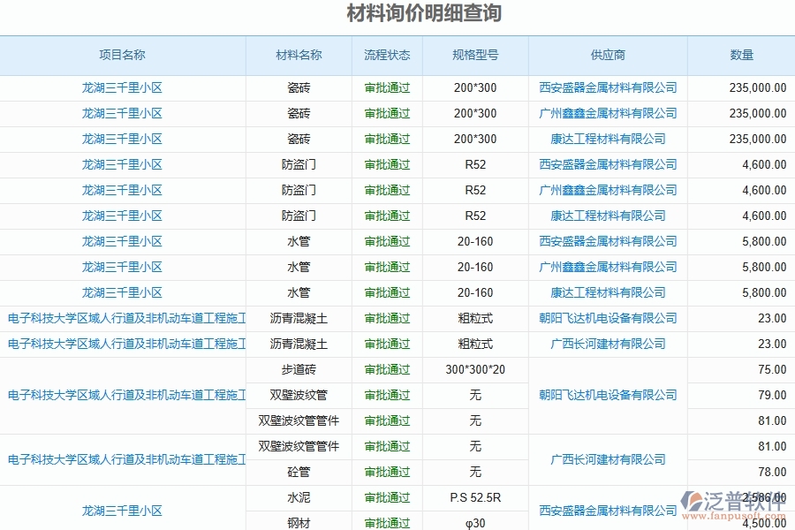Select 材料名称 column header

click(298, 55)
